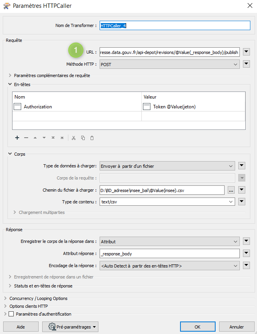Click the text editor icon beside Authorization name

coord(18,106)
